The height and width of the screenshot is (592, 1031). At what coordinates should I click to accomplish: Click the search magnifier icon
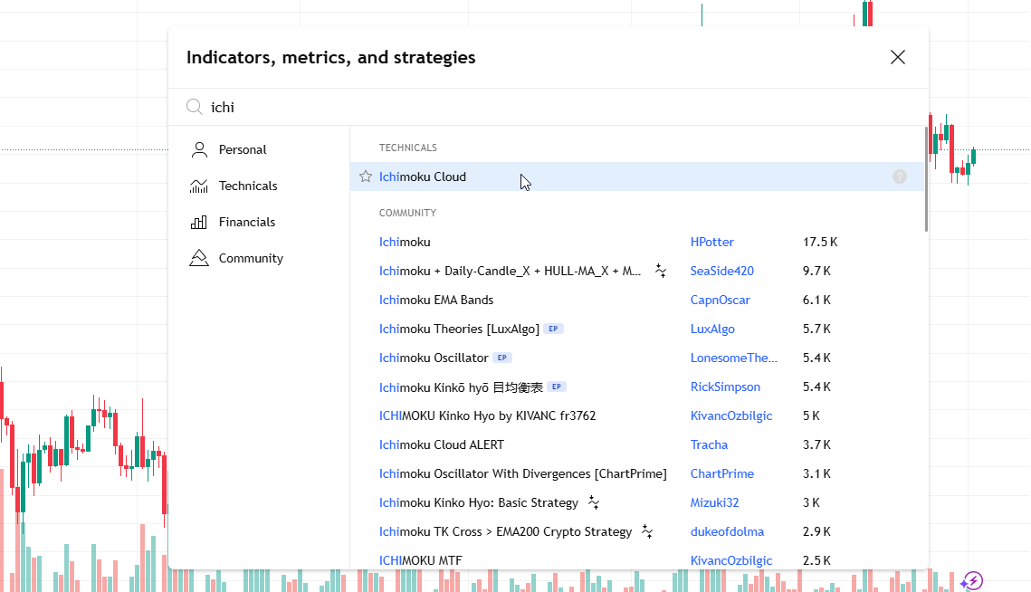tap(194, 107)
